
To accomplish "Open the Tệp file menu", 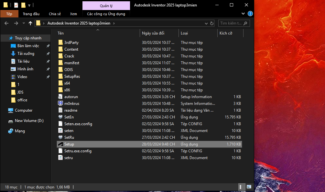I will coord(9,14).
